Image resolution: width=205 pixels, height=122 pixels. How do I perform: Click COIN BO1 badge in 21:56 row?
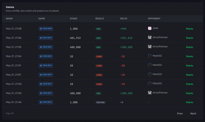tap(46, 38)
